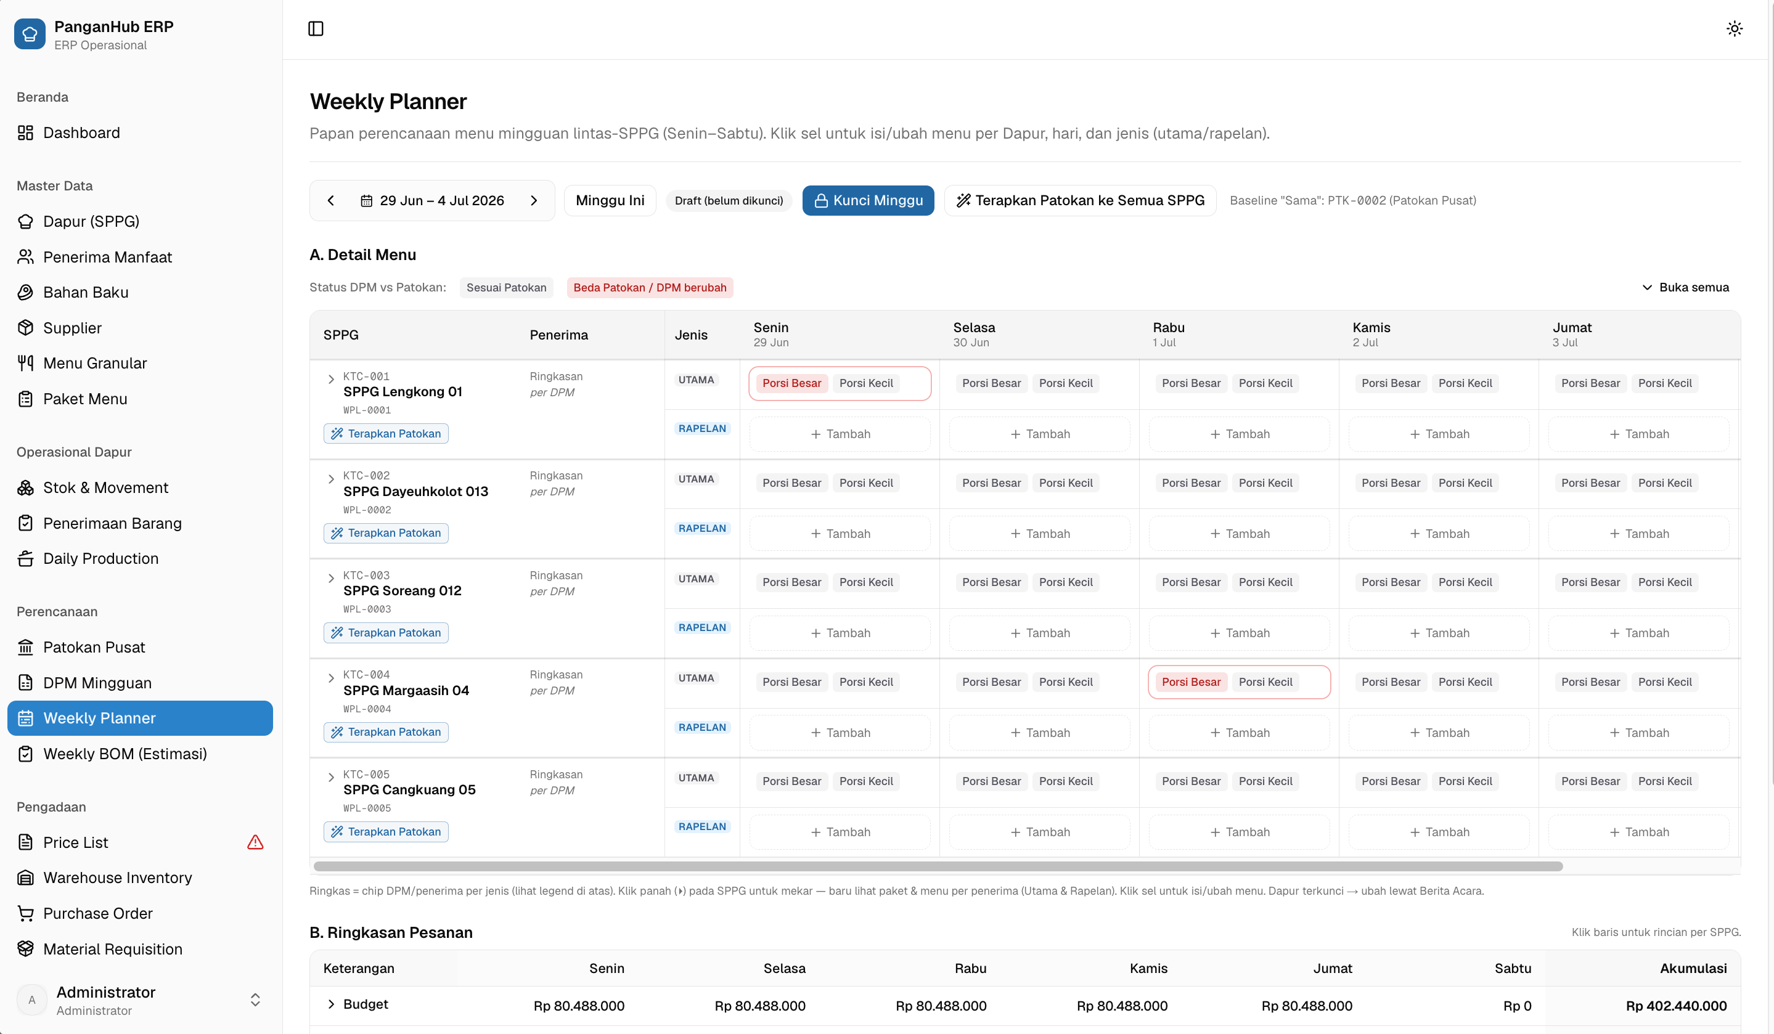Click the Penerimaan Barang icon
1774x1034 pixels.
click(x=25, y=523)
